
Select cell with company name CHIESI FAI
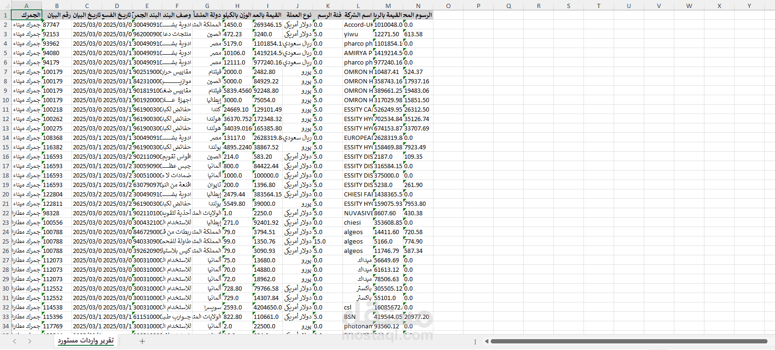(x=358, y=194)
